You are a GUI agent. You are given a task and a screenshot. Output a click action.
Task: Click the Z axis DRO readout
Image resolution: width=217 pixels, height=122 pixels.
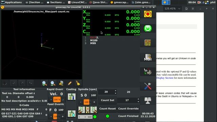[x=112, y=26]
